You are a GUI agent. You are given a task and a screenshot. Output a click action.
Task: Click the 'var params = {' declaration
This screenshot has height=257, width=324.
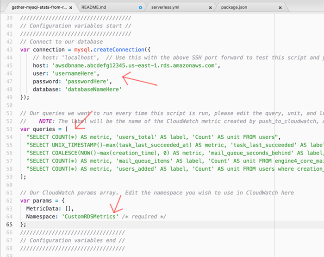(43, 201)
